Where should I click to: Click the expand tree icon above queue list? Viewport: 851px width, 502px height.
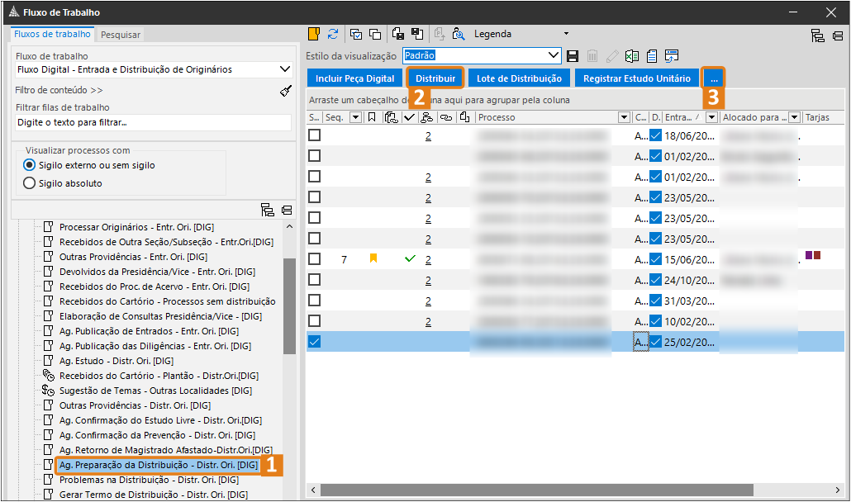[x=267, y=210]
